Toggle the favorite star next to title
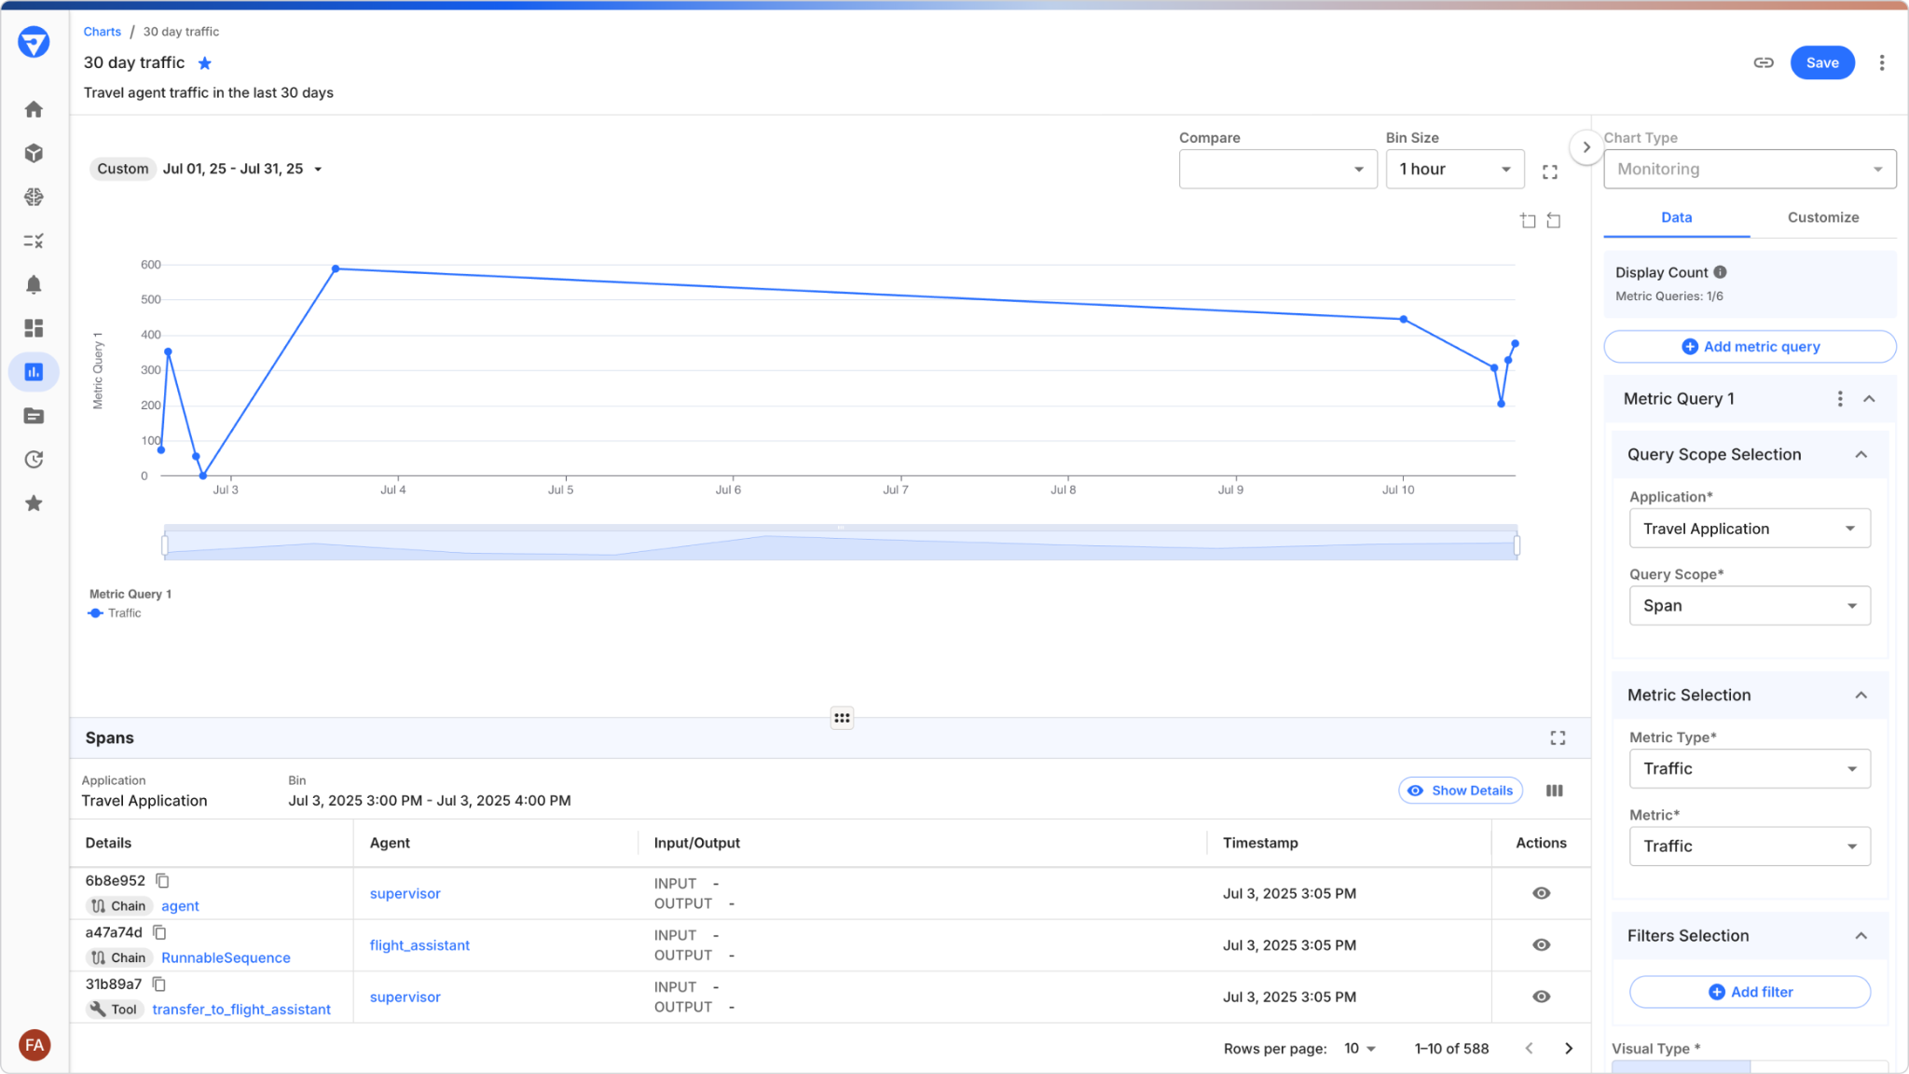Viewport: 1909px width, 1074px height. point(205,63)
